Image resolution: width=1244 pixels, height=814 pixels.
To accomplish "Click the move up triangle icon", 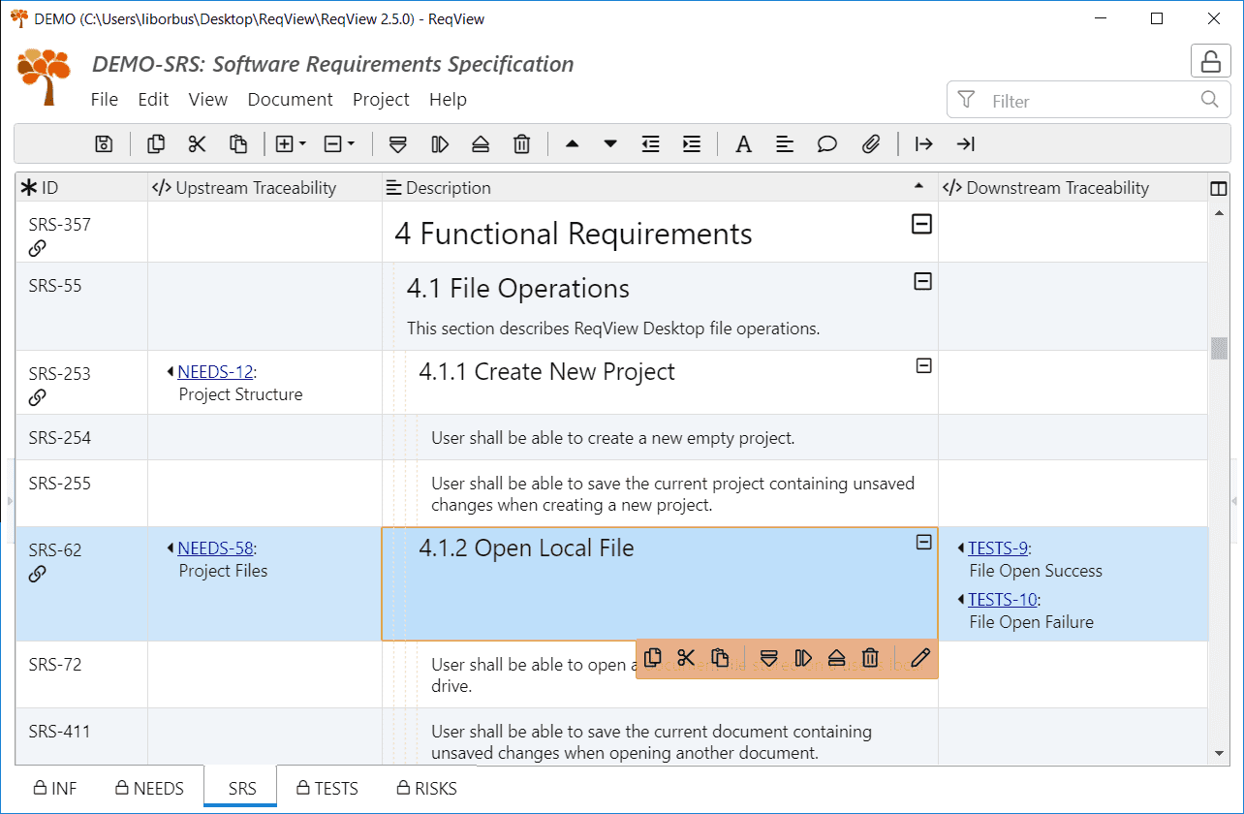I will click(x=572, y=144).
